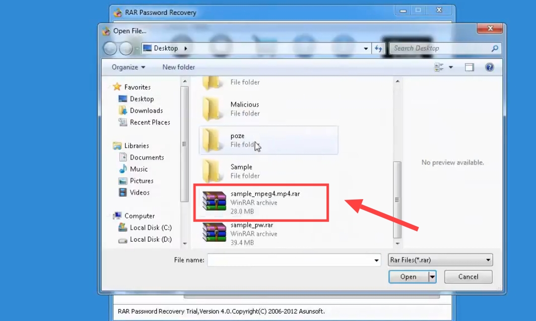The height and width of the screenshot is (321, 536).
Task: Click the Recent Places icon
Action: [x=123, y=122]
